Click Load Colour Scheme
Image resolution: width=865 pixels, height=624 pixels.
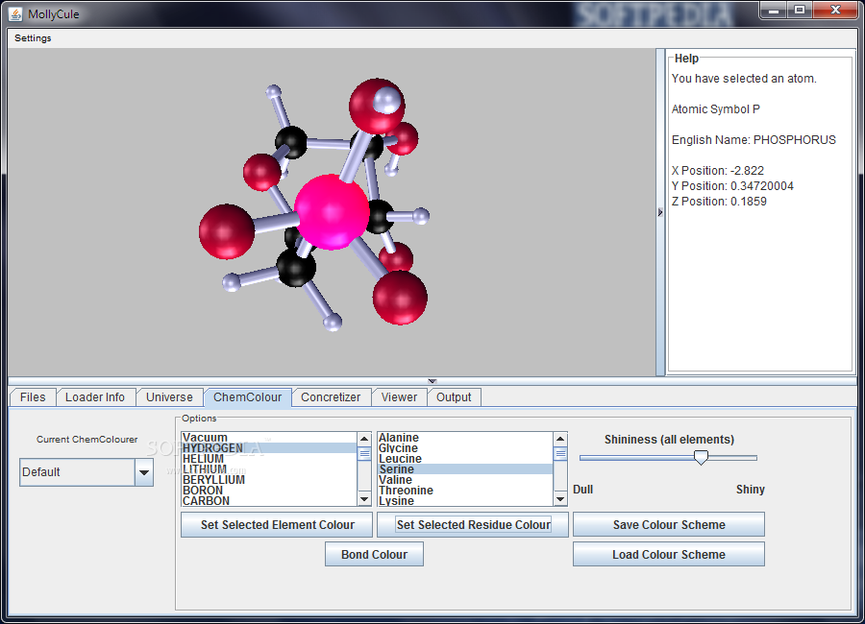669,555
